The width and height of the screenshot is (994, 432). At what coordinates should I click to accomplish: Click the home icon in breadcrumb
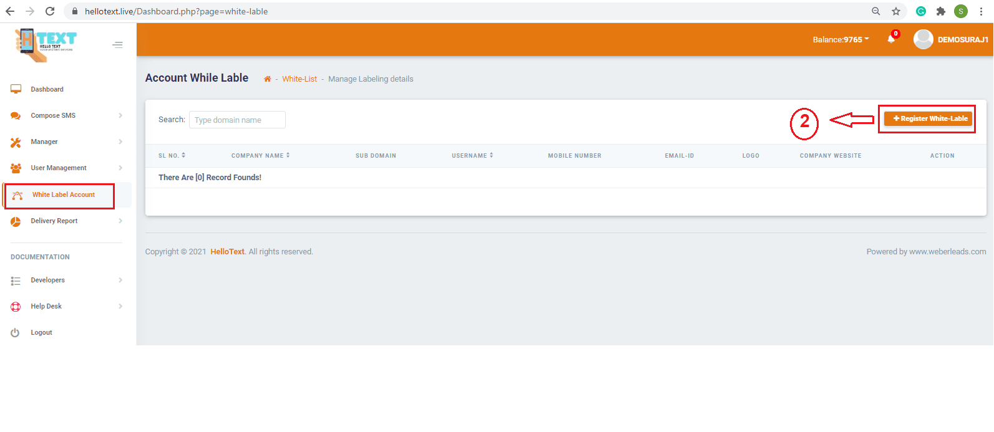pyautogui.click(x=267, y=79)
